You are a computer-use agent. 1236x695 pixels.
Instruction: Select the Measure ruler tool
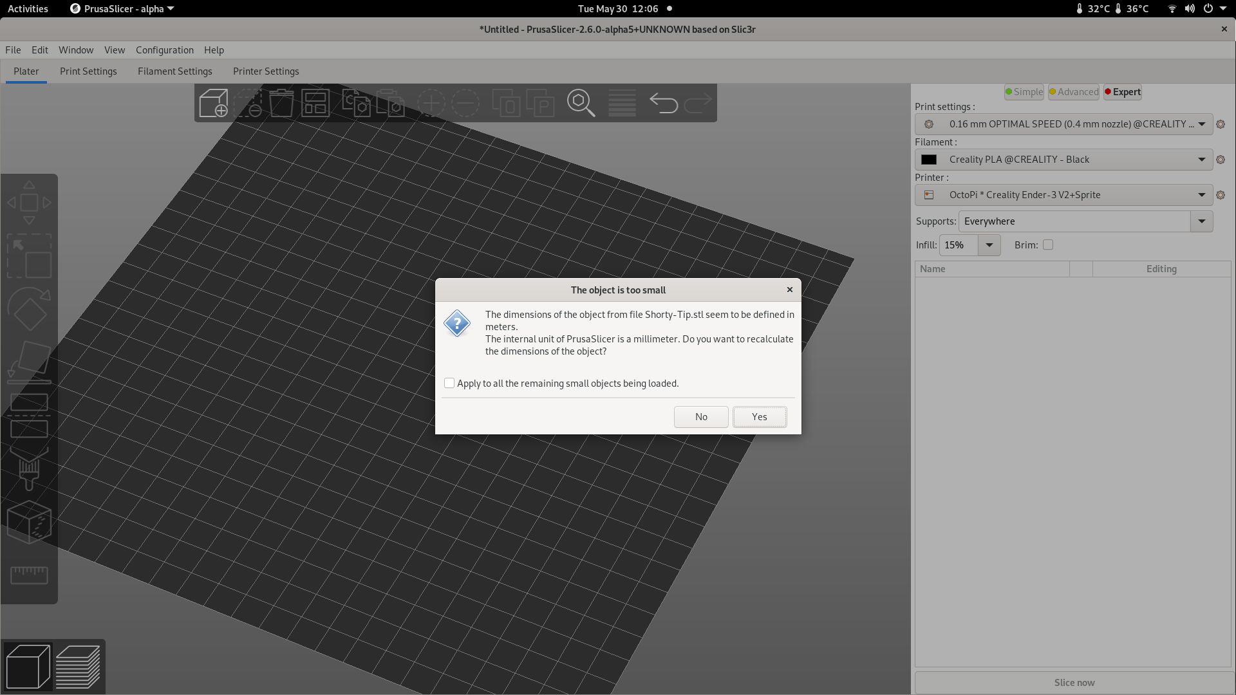[x=29, y=575]
